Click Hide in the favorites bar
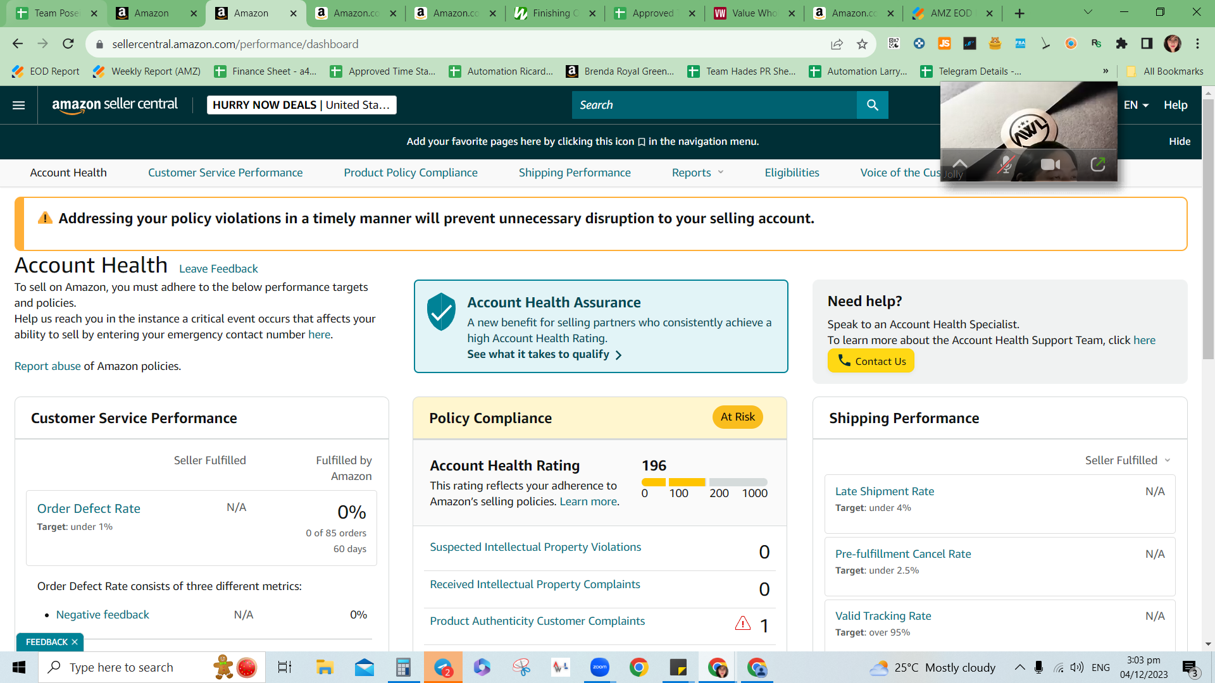This screenshot has height=683, width=1215. (x=1180, y=142)
